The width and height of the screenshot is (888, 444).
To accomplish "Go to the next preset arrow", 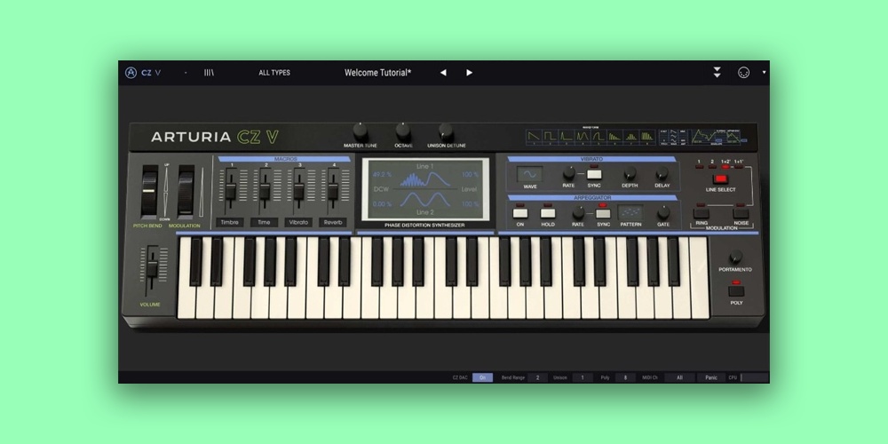I will pyautogui.click(x=469, y=73).
